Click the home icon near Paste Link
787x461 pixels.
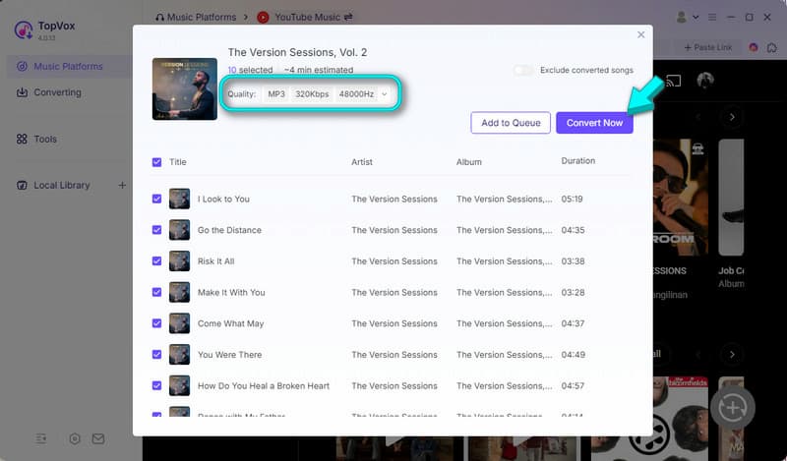tap(772, 47)
